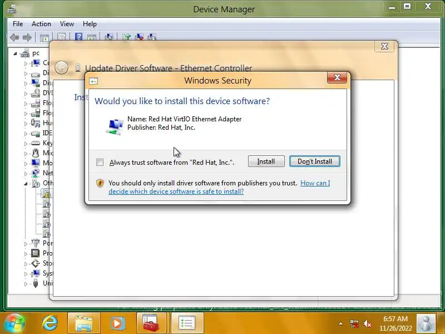Select the highlighted device with warning icon
This screenshot has width=445, height=334.
[x=47, y=193]
